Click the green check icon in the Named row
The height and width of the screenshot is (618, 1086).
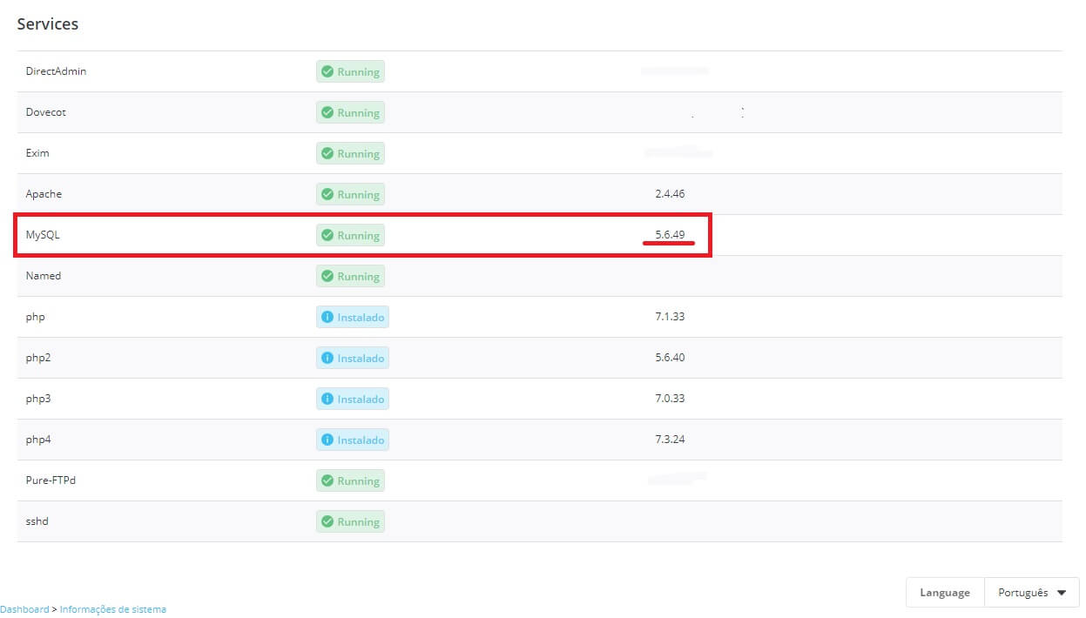coord(327,276)
